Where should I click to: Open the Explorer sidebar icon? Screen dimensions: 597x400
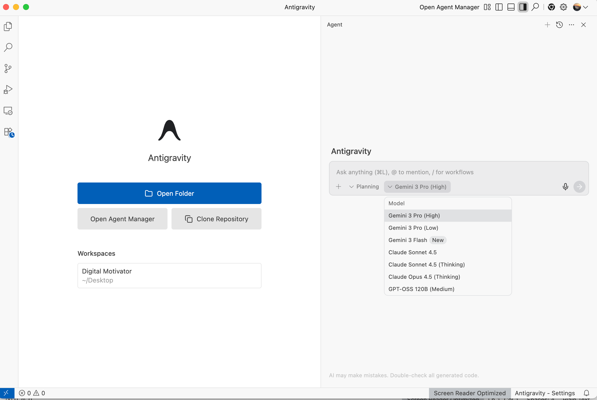[8, 26]
